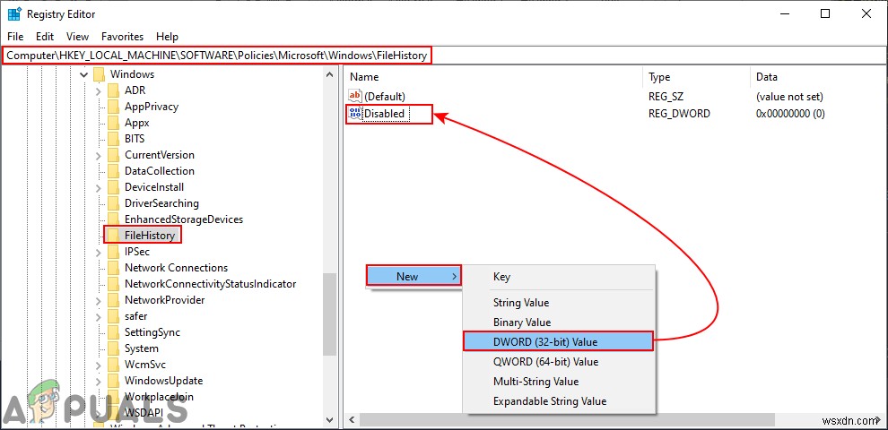
Task: Click the values pane right scroll arrow
Action: click(x=879, y=420)
